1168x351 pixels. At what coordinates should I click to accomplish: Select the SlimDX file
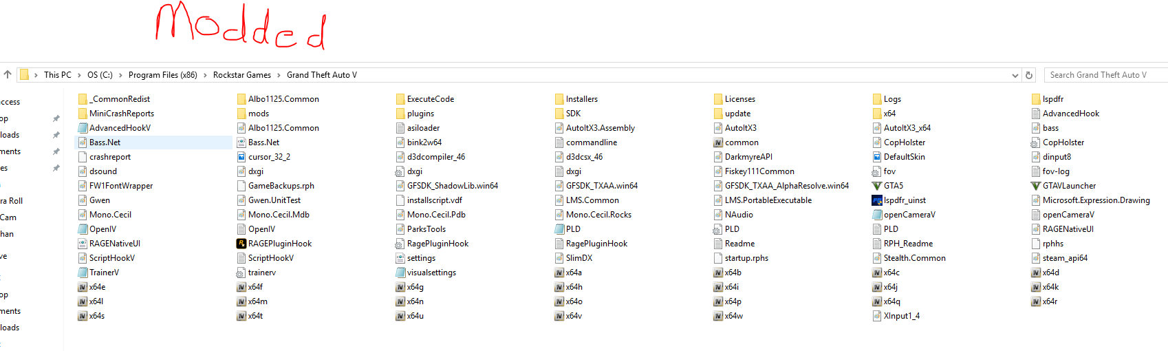click(573, 258)
